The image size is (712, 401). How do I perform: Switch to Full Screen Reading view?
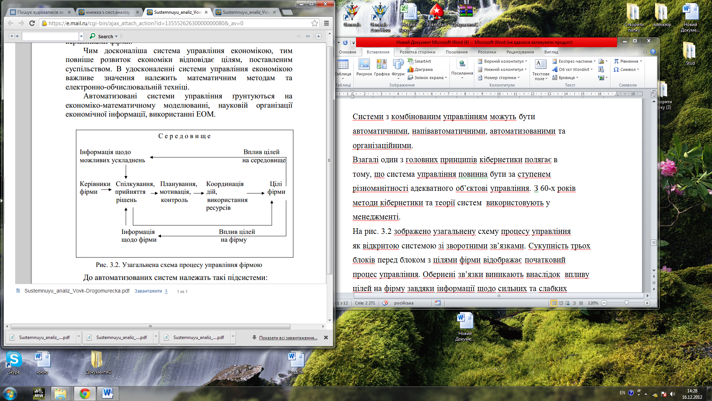click(561, 303)
